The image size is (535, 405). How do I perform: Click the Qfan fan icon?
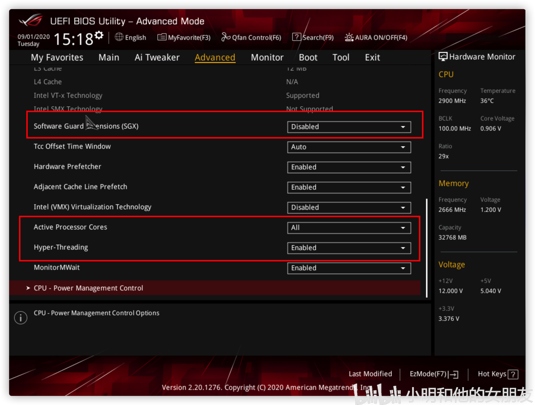[226, 37]
